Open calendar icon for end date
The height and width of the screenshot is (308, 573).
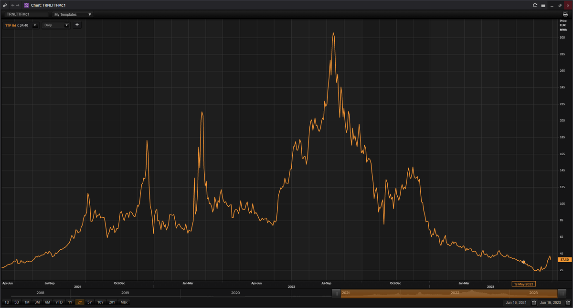(x=568, y=302)
